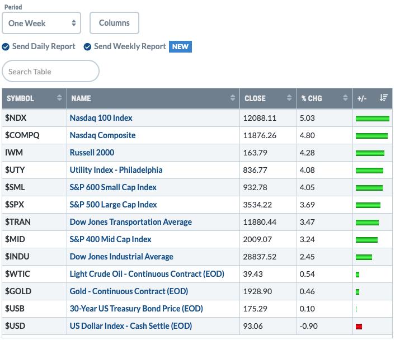Click the close value 28837.52

260,257
